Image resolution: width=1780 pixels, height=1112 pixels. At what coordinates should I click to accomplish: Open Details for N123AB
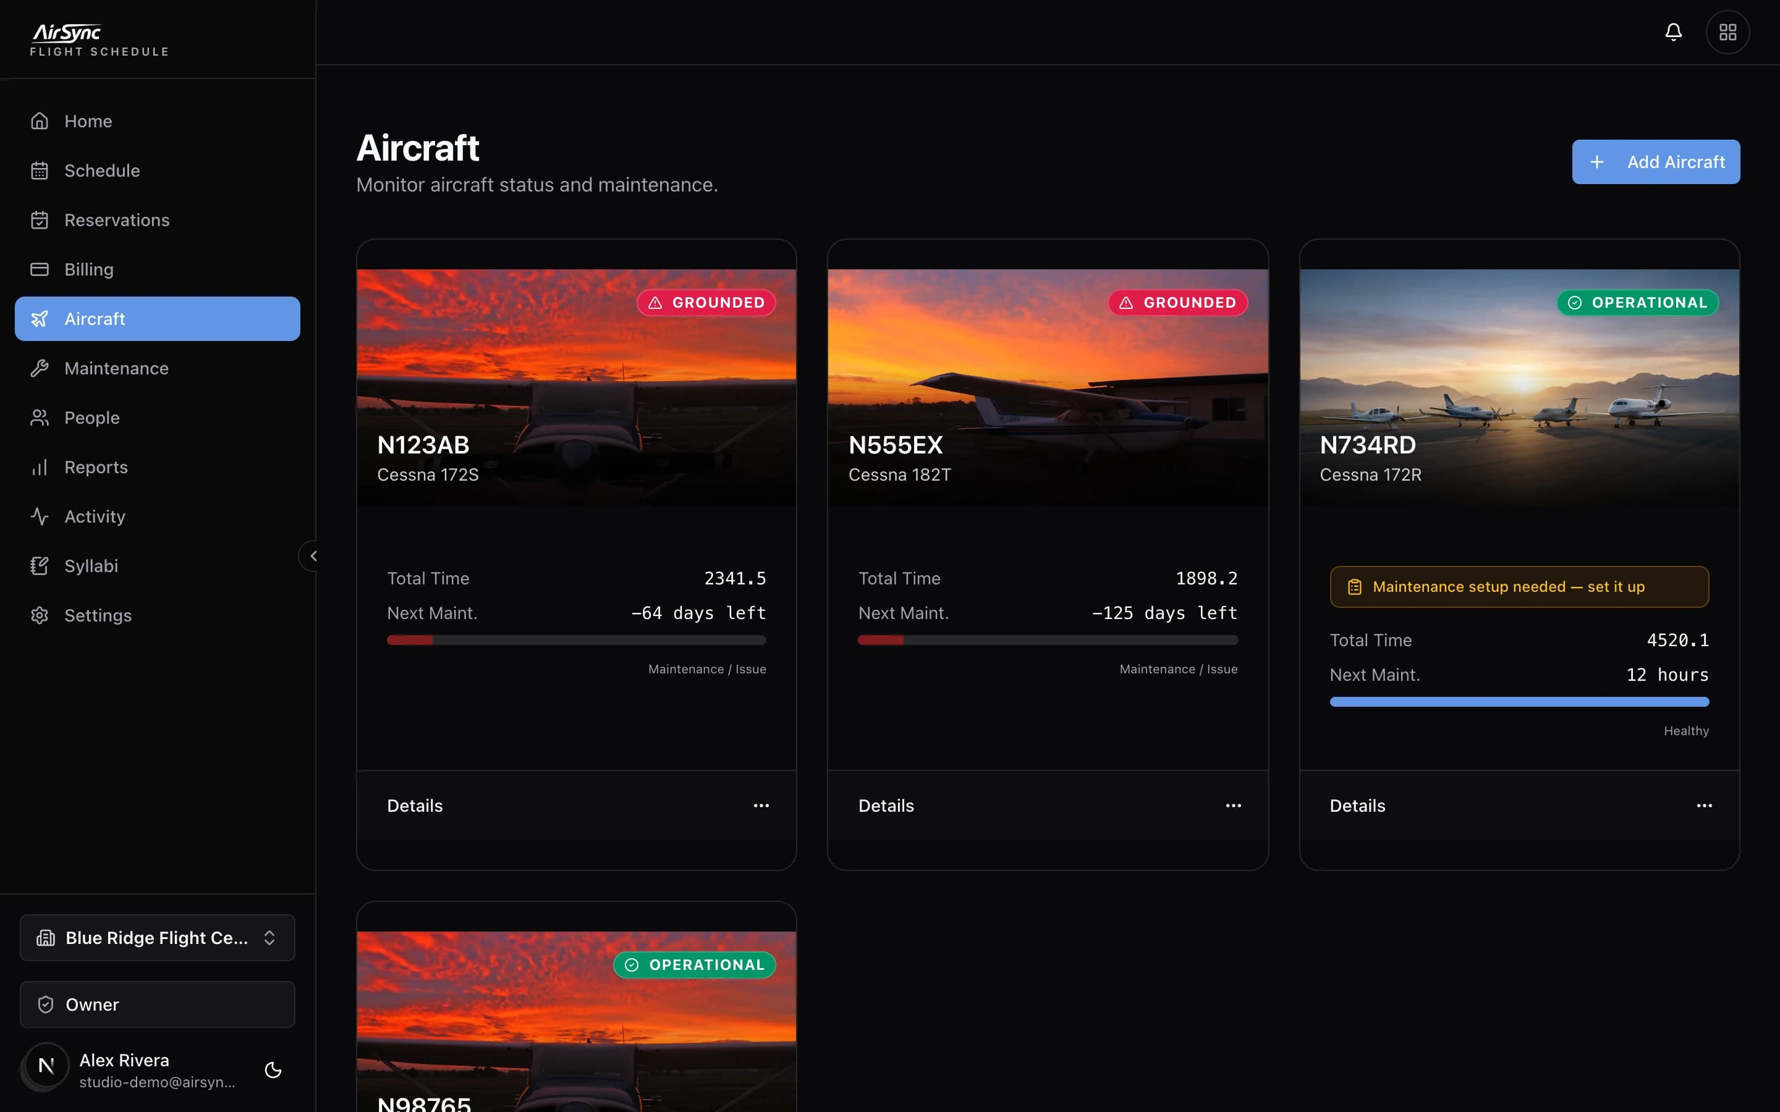point(415,806)
